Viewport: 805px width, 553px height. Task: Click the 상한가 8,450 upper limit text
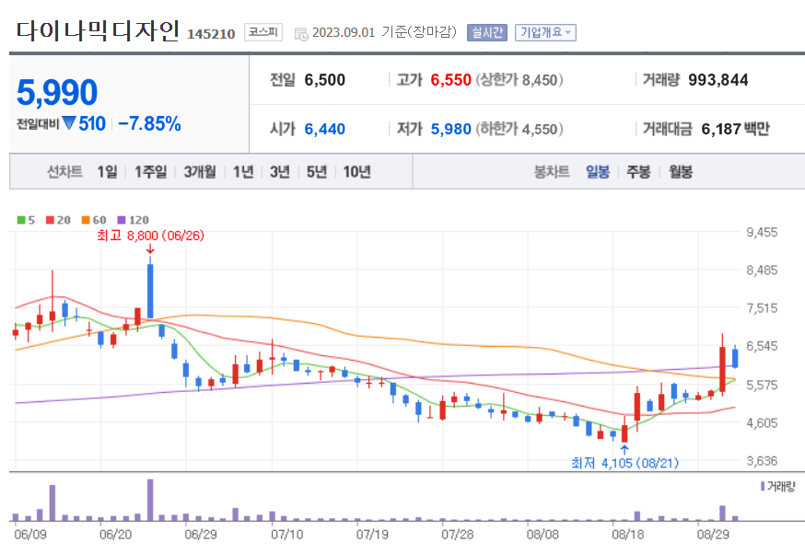point(519,80)
